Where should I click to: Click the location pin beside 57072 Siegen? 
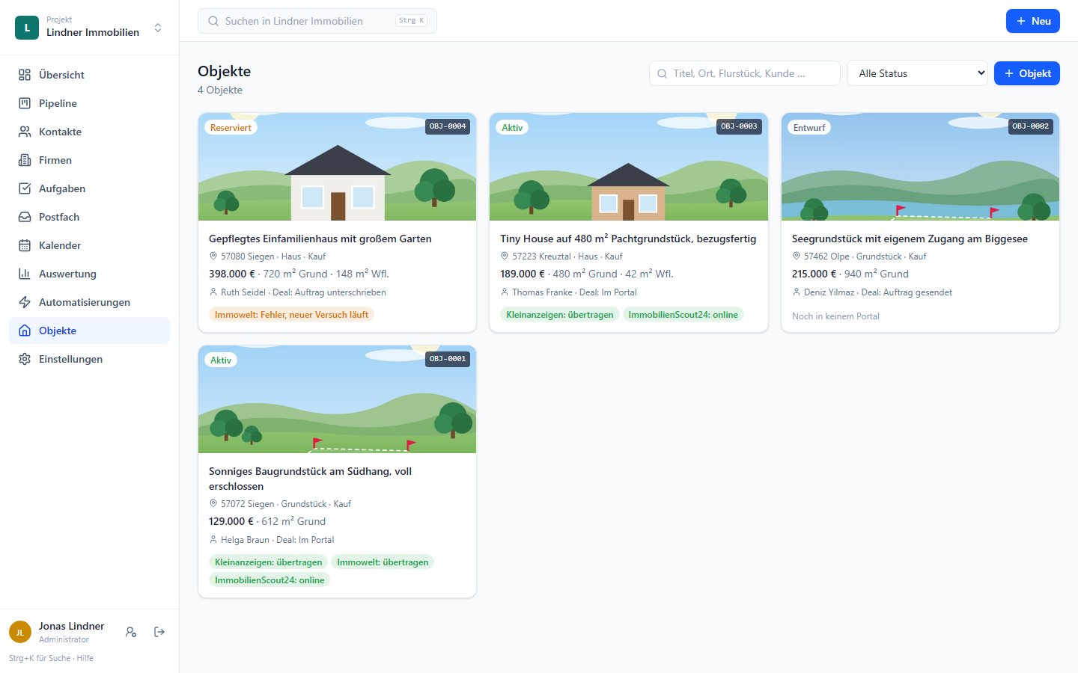click(213, 503)
